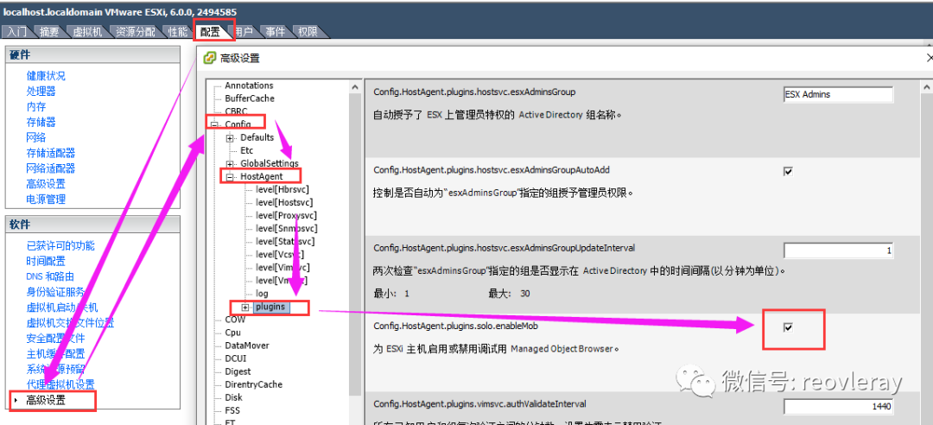This screenshot has height=425, width=933.
Task: Click the settings pane scroll-up arrow
Action: (927, 87)
